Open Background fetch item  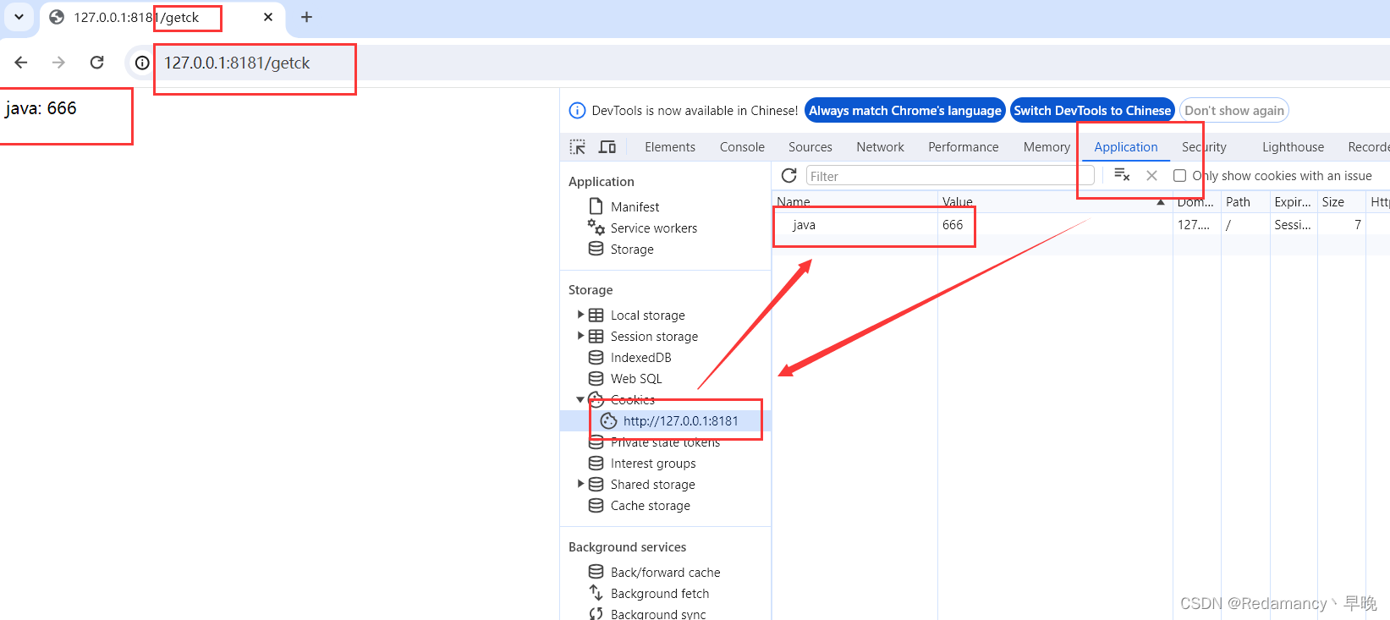(x=660, y=594)
